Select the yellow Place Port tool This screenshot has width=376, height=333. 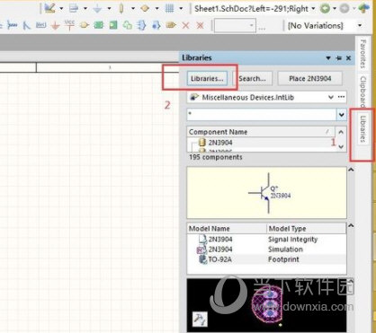tap(171, 25)
